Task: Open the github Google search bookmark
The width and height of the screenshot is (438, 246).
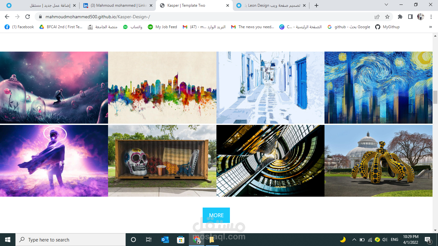Action: 349,27
